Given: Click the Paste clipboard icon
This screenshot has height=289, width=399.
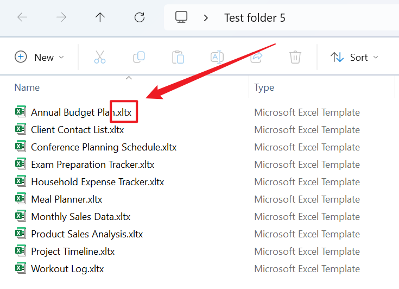Looking at the screenshot, I should [178, 57].
